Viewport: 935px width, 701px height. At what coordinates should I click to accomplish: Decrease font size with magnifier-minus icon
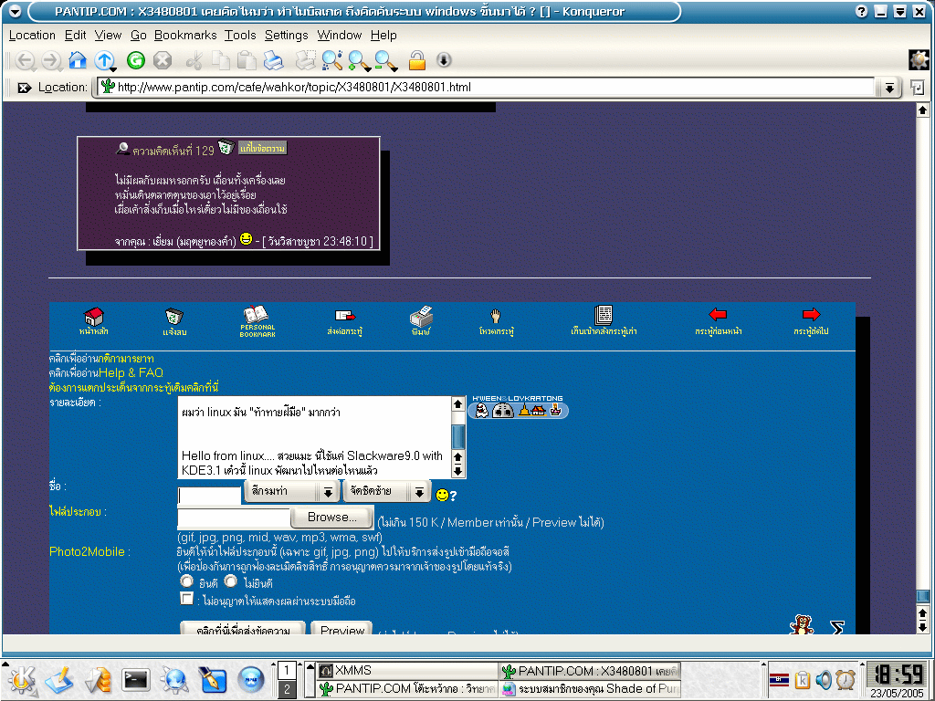(x=385, y=60)
